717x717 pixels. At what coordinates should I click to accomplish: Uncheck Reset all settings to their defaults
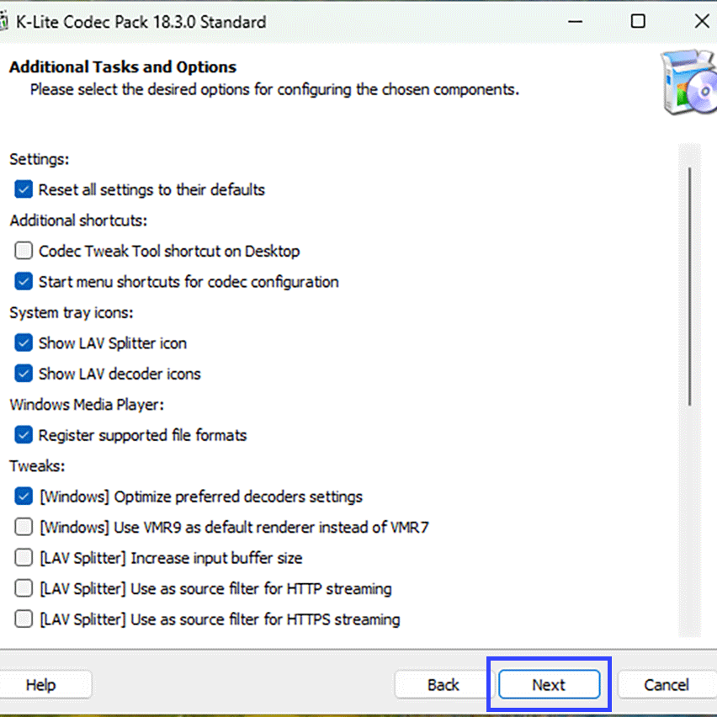point(24,189)
